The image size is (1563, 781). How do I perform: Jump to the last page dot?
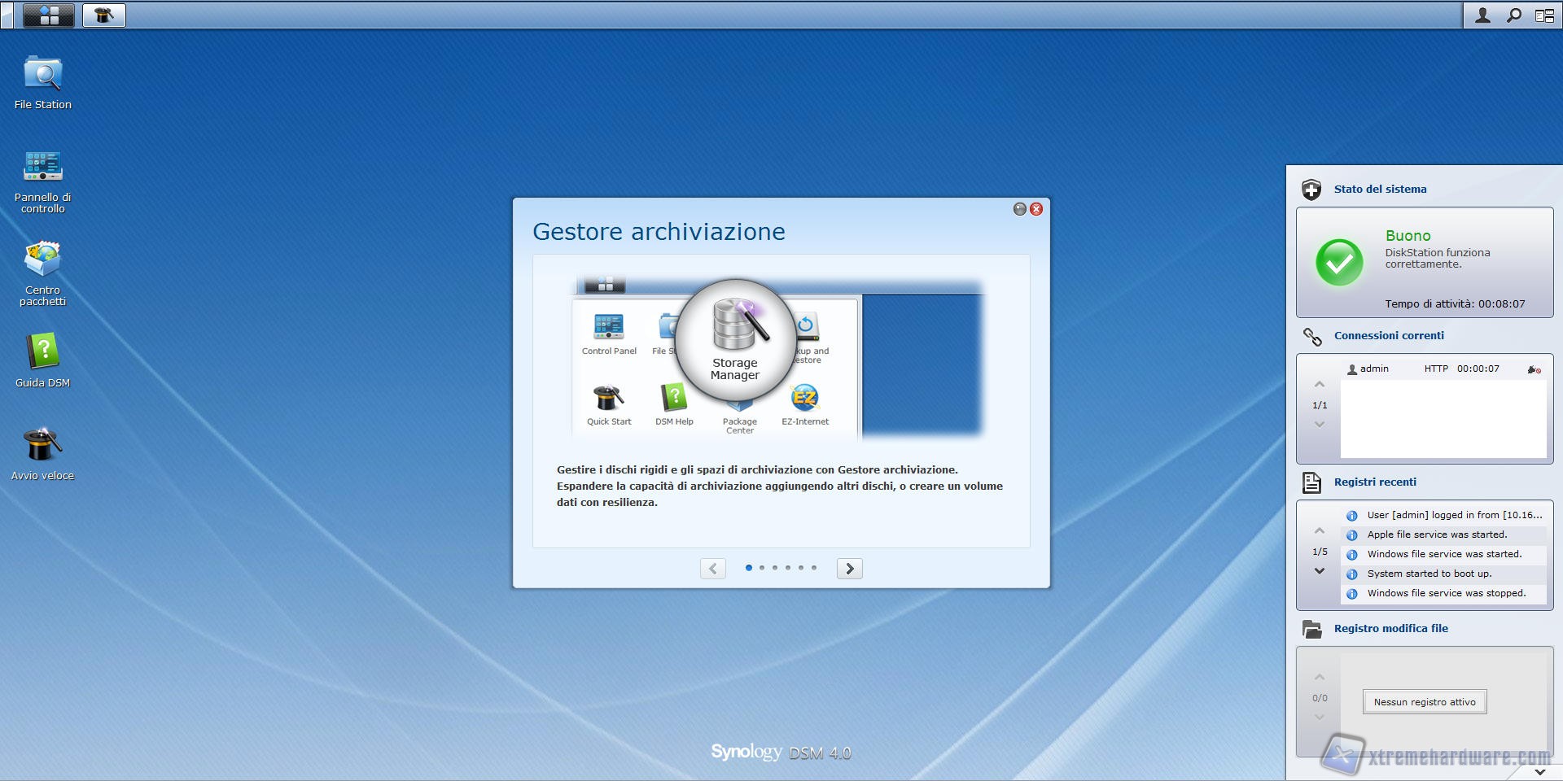(x=814, y=568)
